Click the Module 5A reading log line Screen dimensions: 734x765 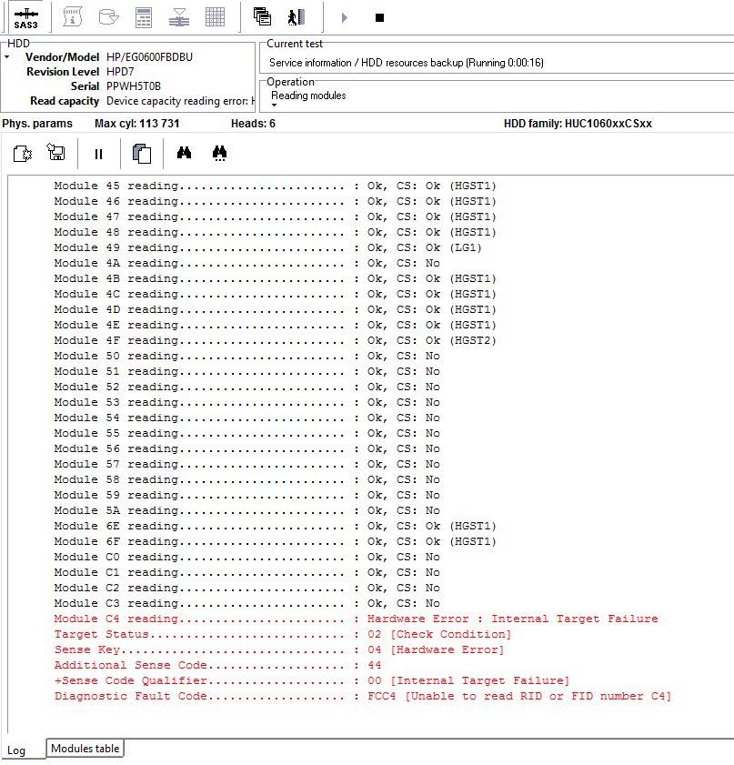(246, 511)
